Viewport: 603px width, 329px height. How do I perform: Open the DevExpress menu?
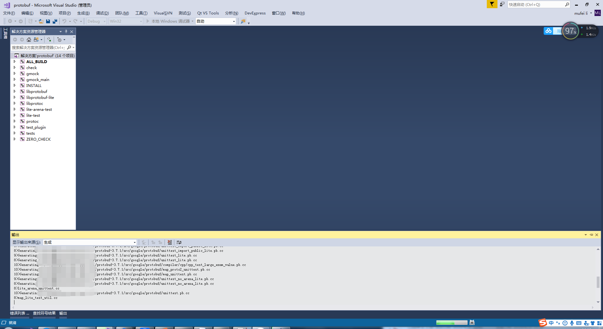(255, 13)
